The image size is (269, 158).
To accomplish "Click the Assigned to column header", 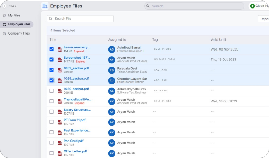I will 117,39.
